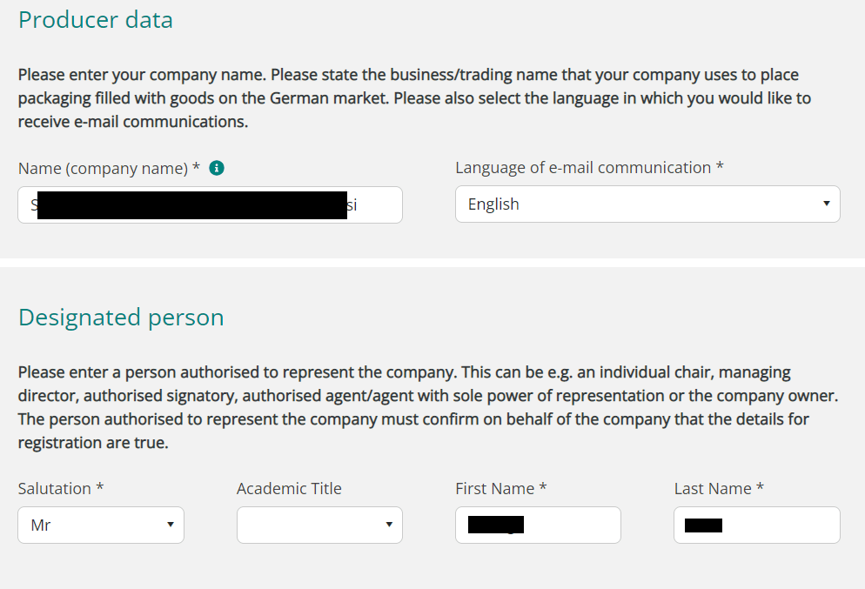The width and height of the screenshot is (865, 589).
Task: Click the authorised representative instructions paragraph
Action: click(428, 407)
